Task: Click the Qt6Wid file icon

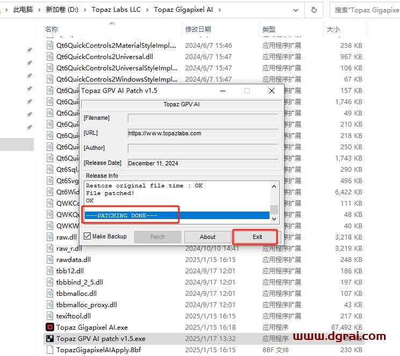Action: 50,192
